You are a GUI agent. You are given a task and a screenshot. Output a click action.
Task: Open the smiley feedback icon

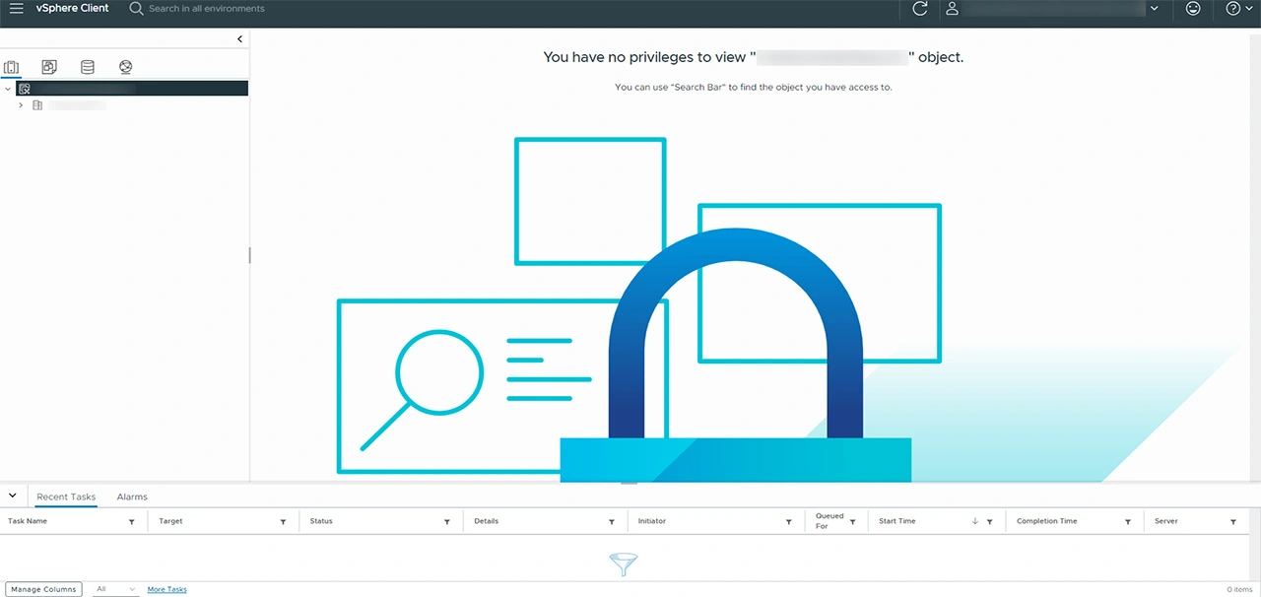1193,9
